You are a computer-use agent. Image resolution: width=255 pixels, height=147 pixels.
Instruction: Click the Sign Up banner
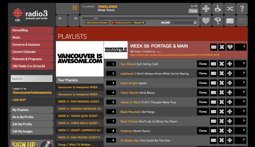pos(32,144)
